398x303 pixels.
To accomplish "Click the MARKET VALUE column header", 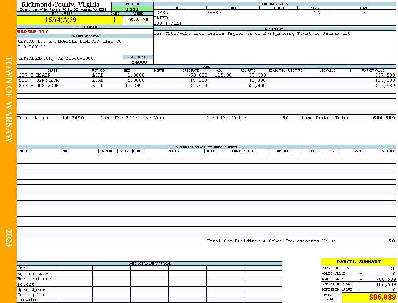I will (x=373, y=70).
